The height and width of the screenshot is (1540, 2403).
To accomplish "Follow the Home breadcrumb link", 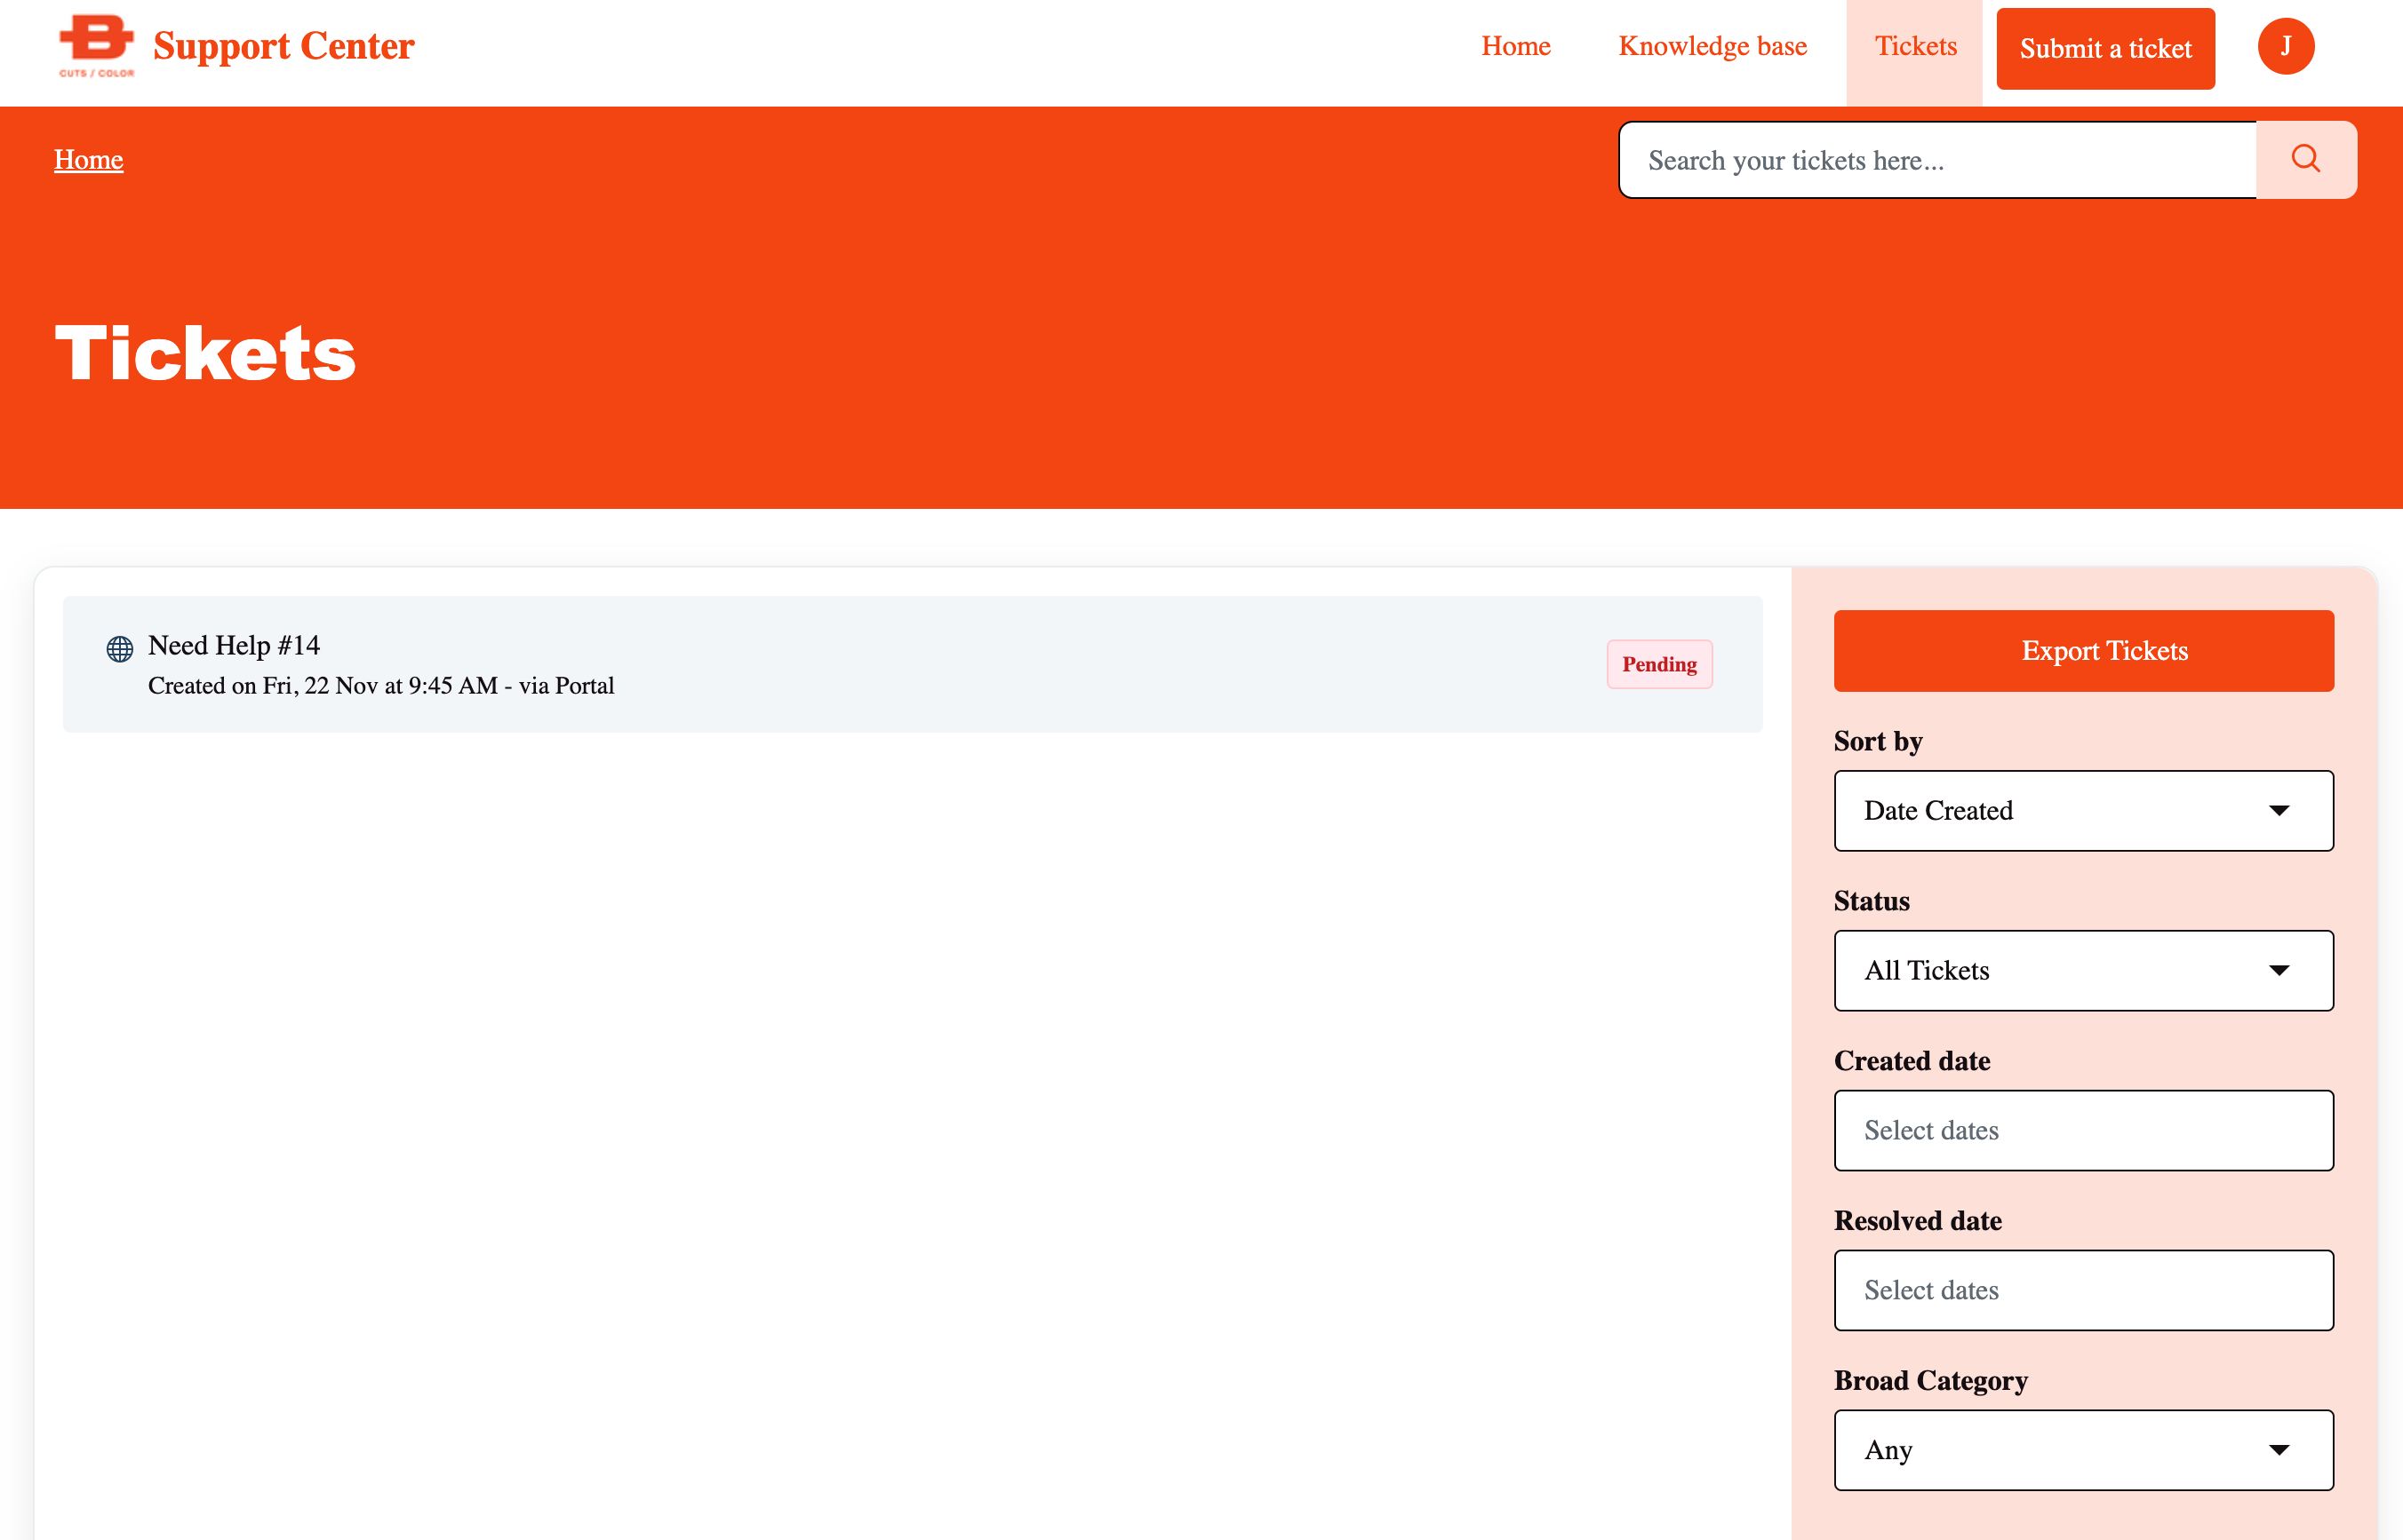I will (x=88, y=160).
